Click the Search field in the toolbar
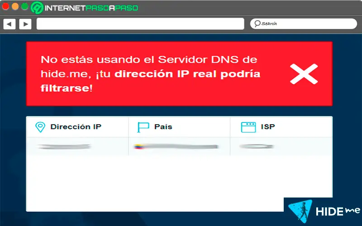This screenshot has width=362, height=226. coord(303,24)
